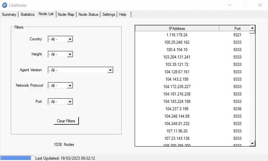Click the Last Updated timestamp in status bar
This screenshot has width=268, height=161.
65,158
